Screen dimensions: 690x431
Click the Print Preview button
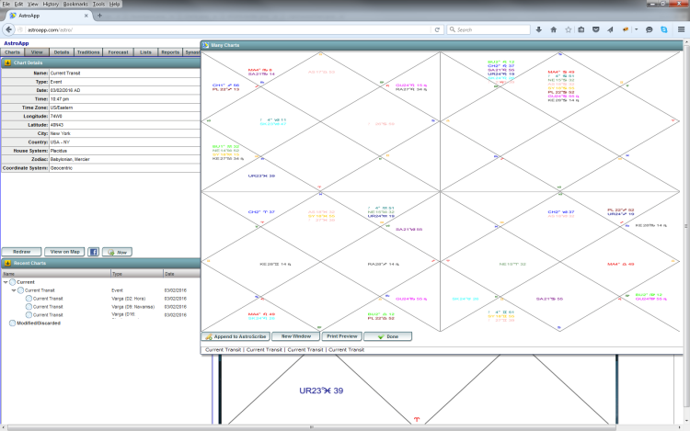tap(341, 336)
